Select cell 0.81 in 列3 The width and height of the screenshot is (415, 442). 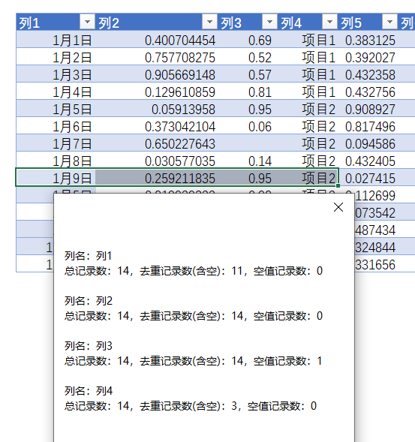pos(248,91)
